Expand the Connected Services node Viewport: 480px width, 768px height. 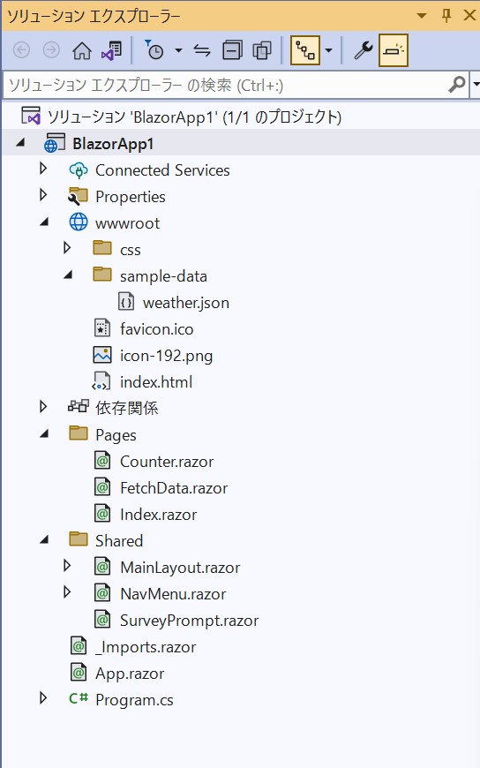coord(43,169)
